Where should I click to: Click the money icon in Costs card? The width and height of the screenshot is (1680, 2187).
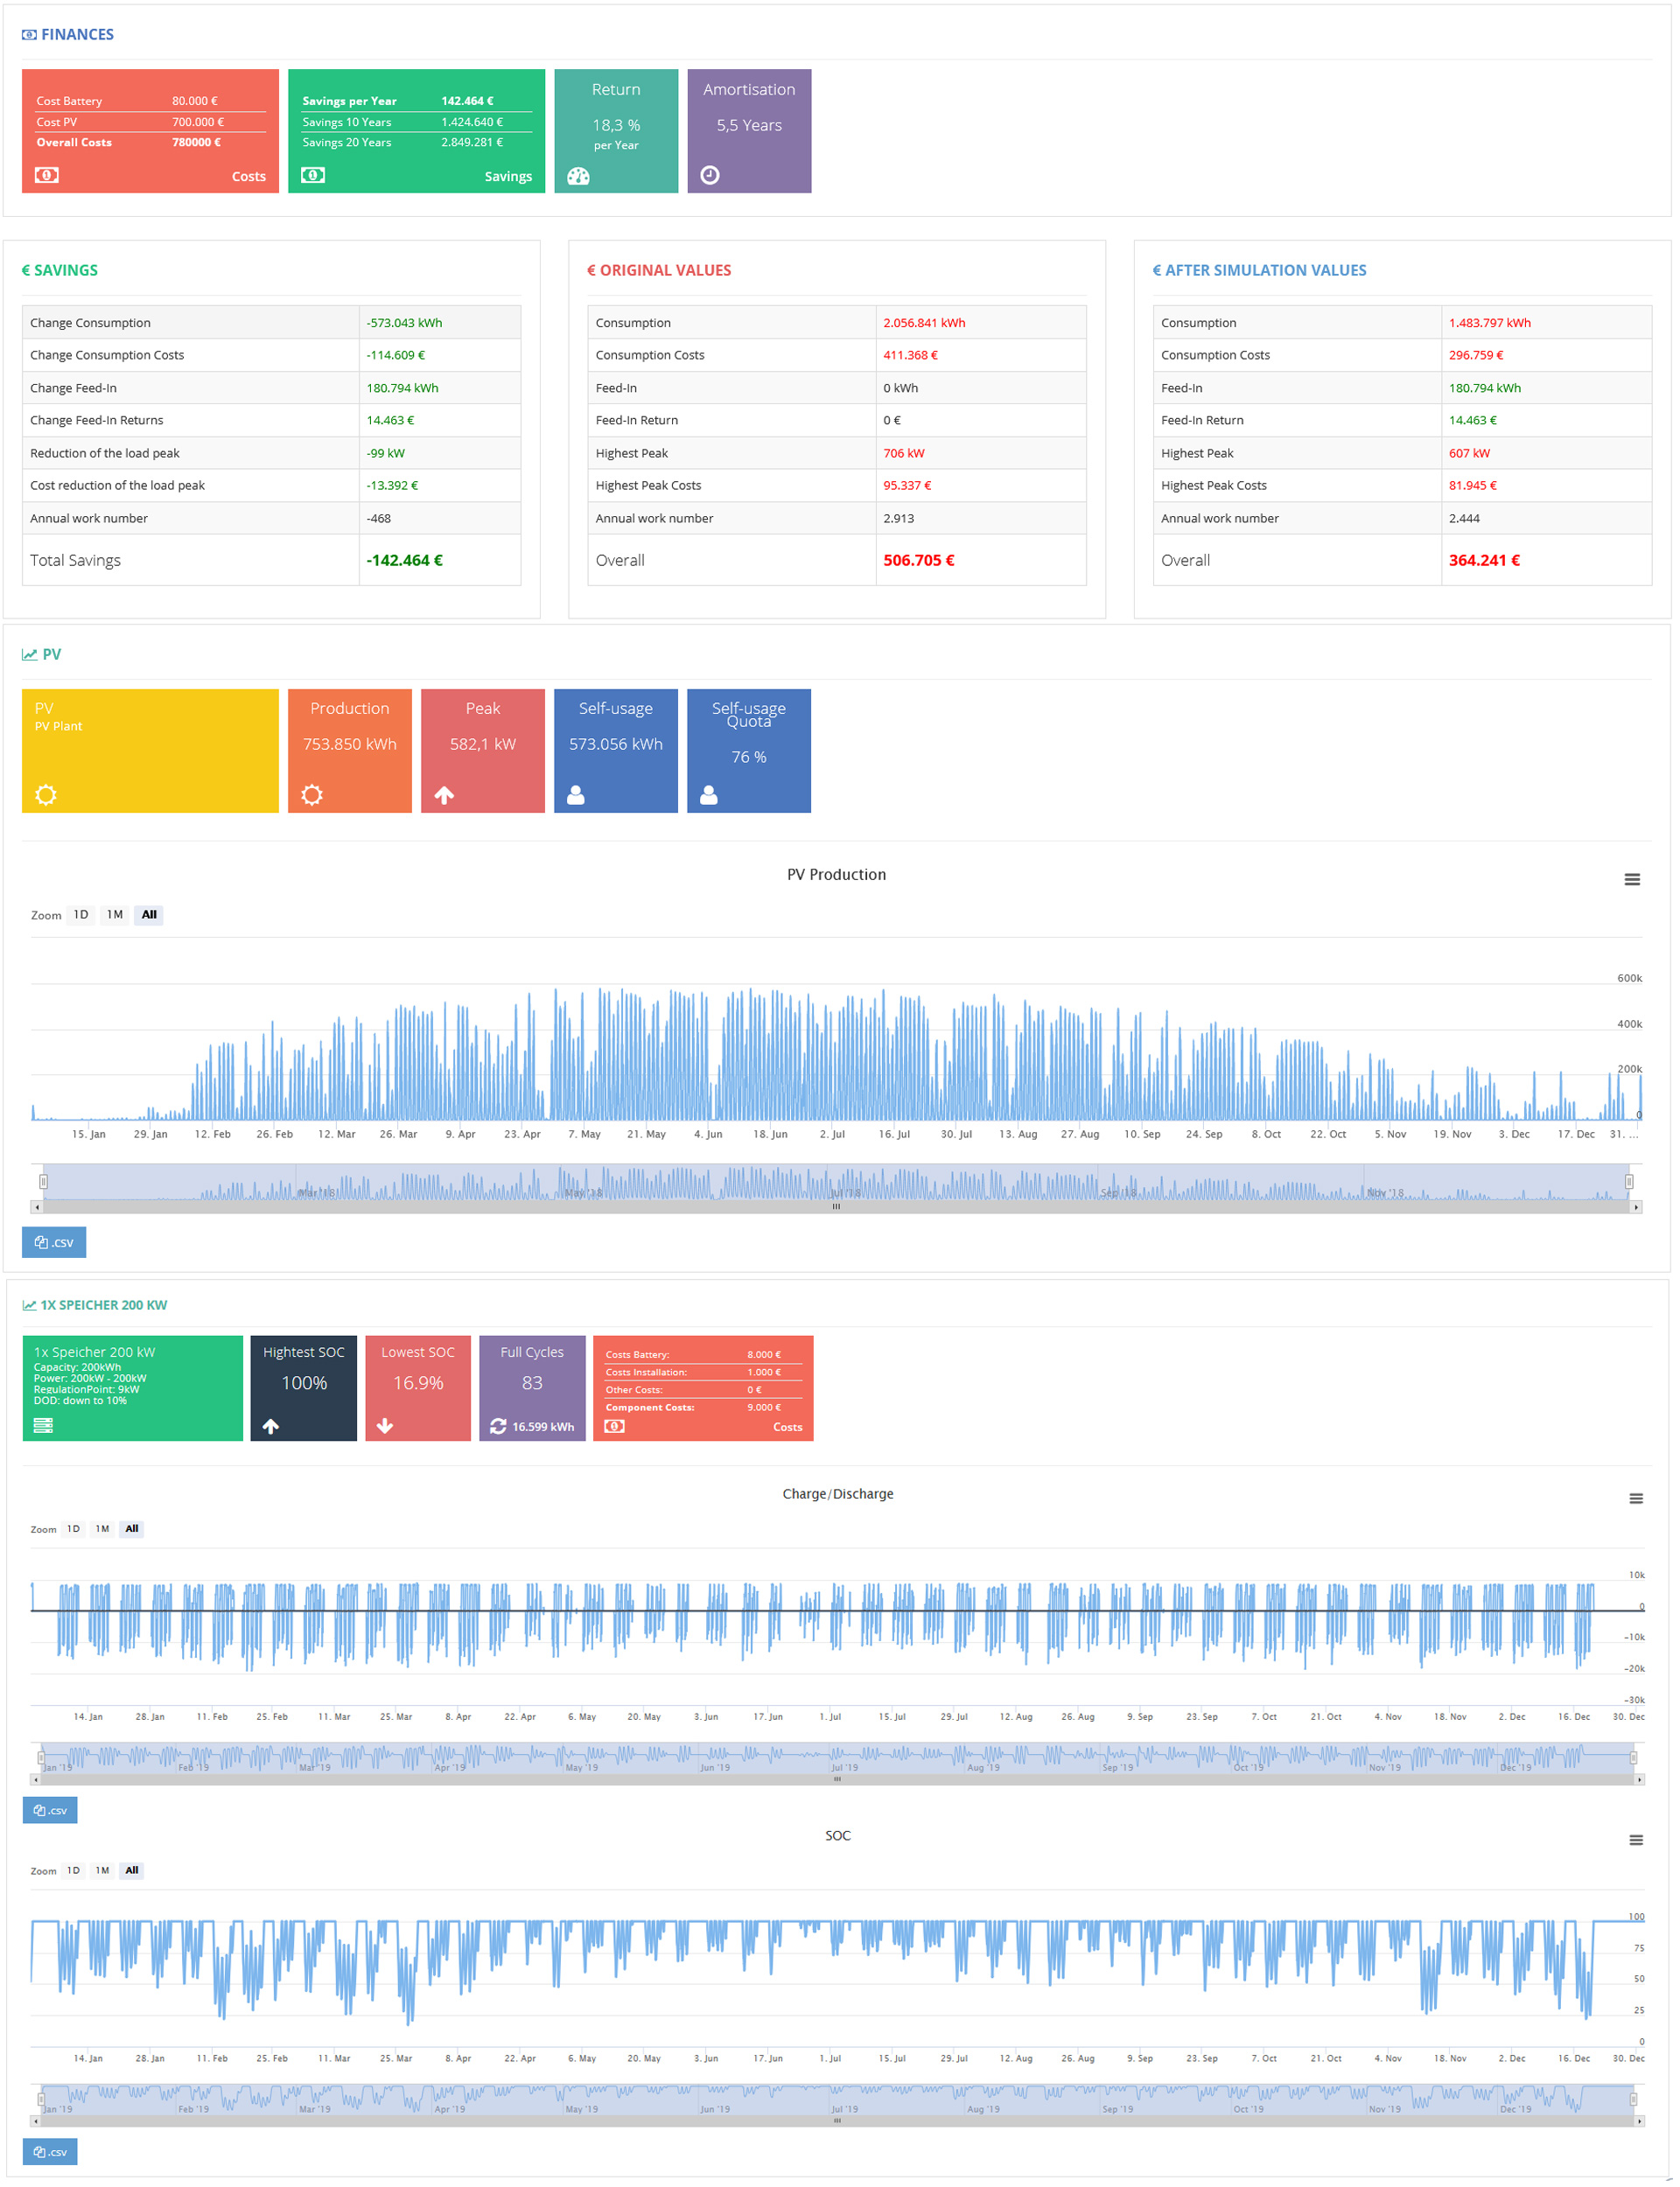[x=47, y=175]
